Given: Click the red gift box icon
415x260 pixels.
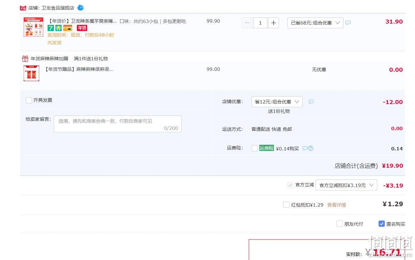Looking at the screenshot, I should coord(25,58).
